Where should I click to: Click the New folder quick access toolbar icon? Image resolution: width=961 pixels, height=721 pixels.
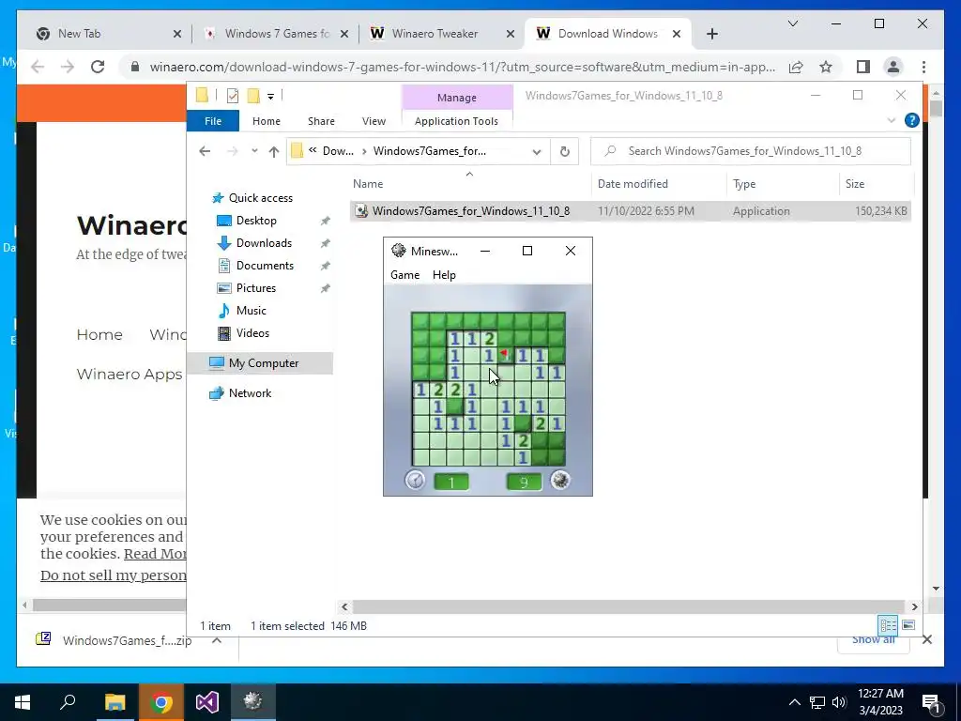[253, 96]
